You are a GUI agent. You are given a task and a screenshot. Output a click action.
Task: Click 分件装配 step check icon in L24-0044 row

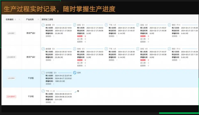[x=43, y=73]
